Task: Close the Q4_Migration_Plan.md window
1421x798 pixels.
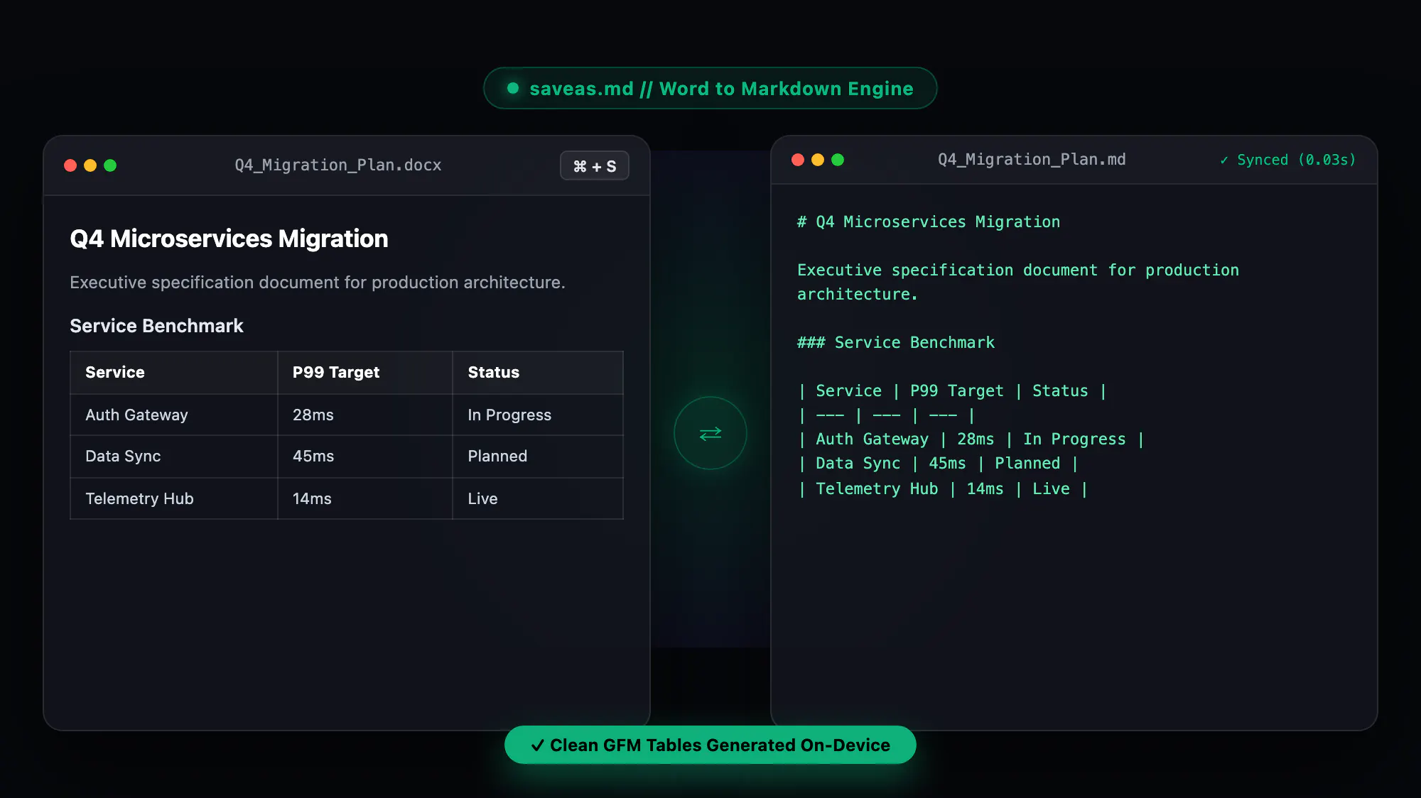Action: [x=798, y=160]
